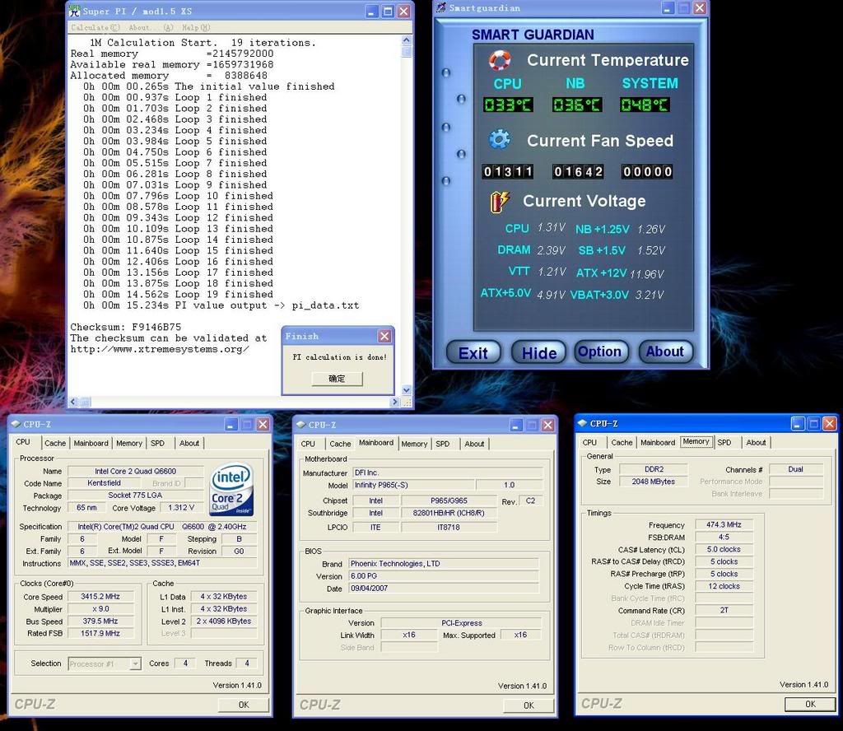843x731 pixels.
Task: Click the Current Voltage battery icon
Action: click(x=499, y=201)
